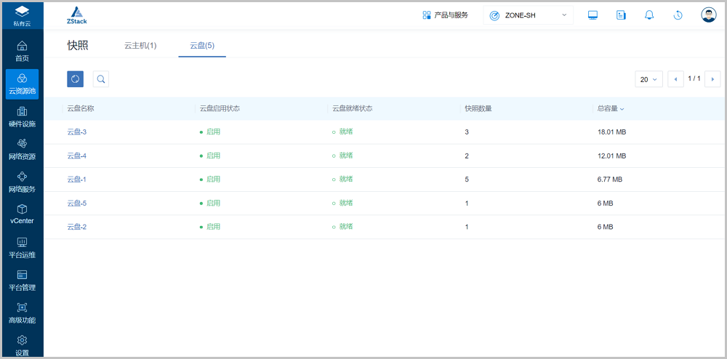Open 平台运维 platform operations section

22,248
